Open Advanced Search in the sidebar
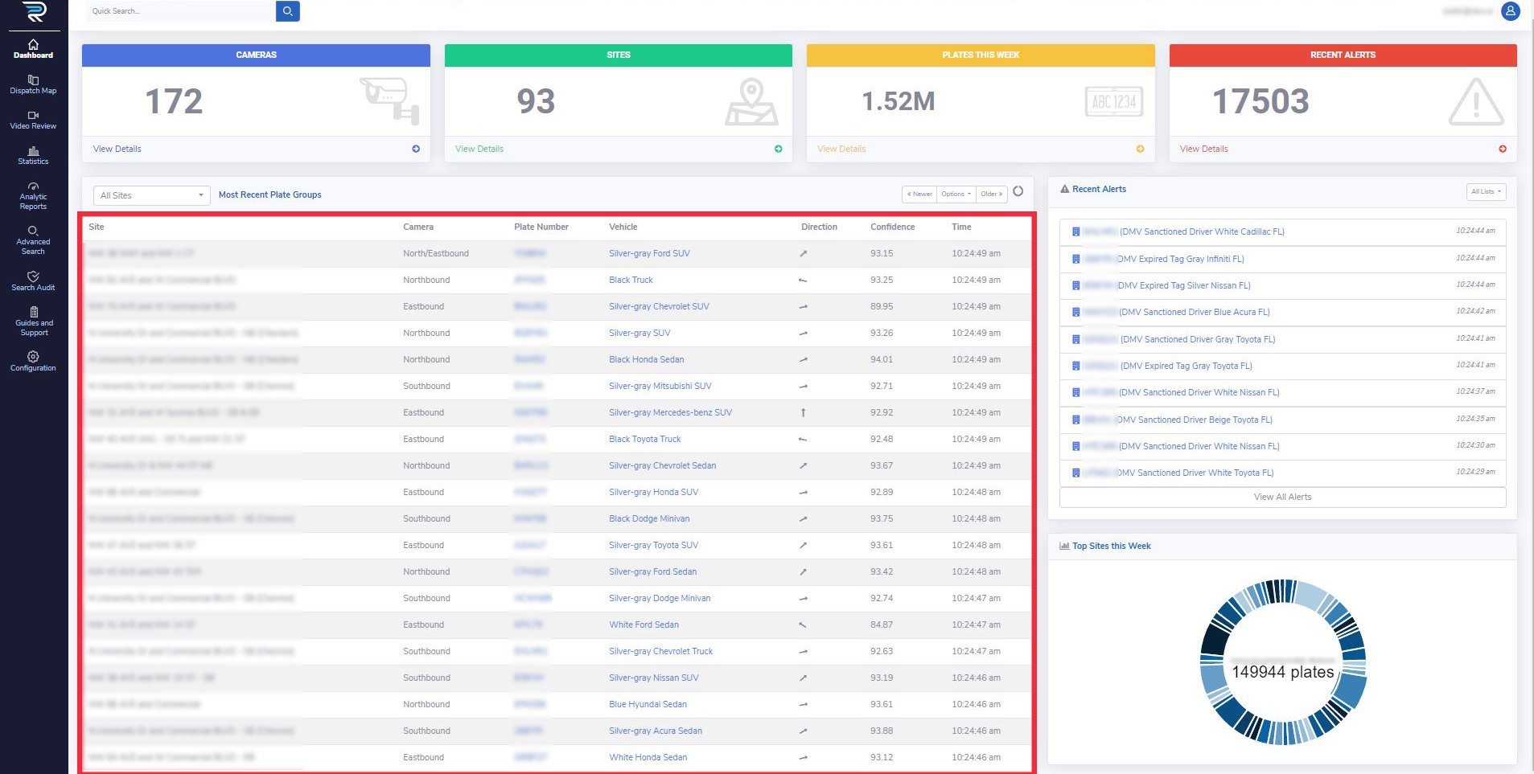This screenshot has height=774, width=1534. [33, 241]
